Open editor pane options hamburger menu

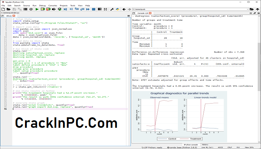point(129,16)
